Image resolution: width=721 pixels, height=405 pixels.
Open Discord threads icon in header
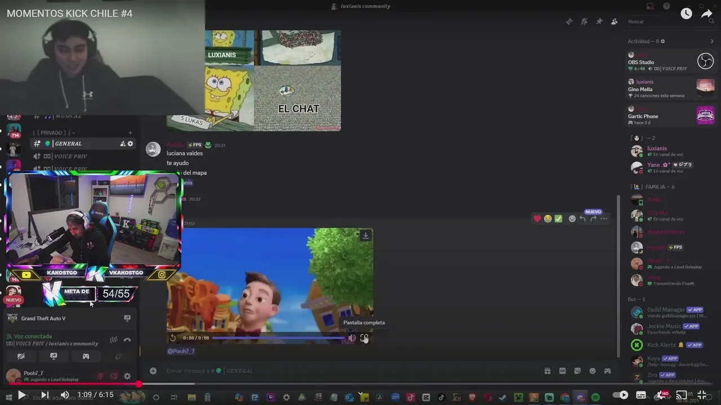[569, 21]
